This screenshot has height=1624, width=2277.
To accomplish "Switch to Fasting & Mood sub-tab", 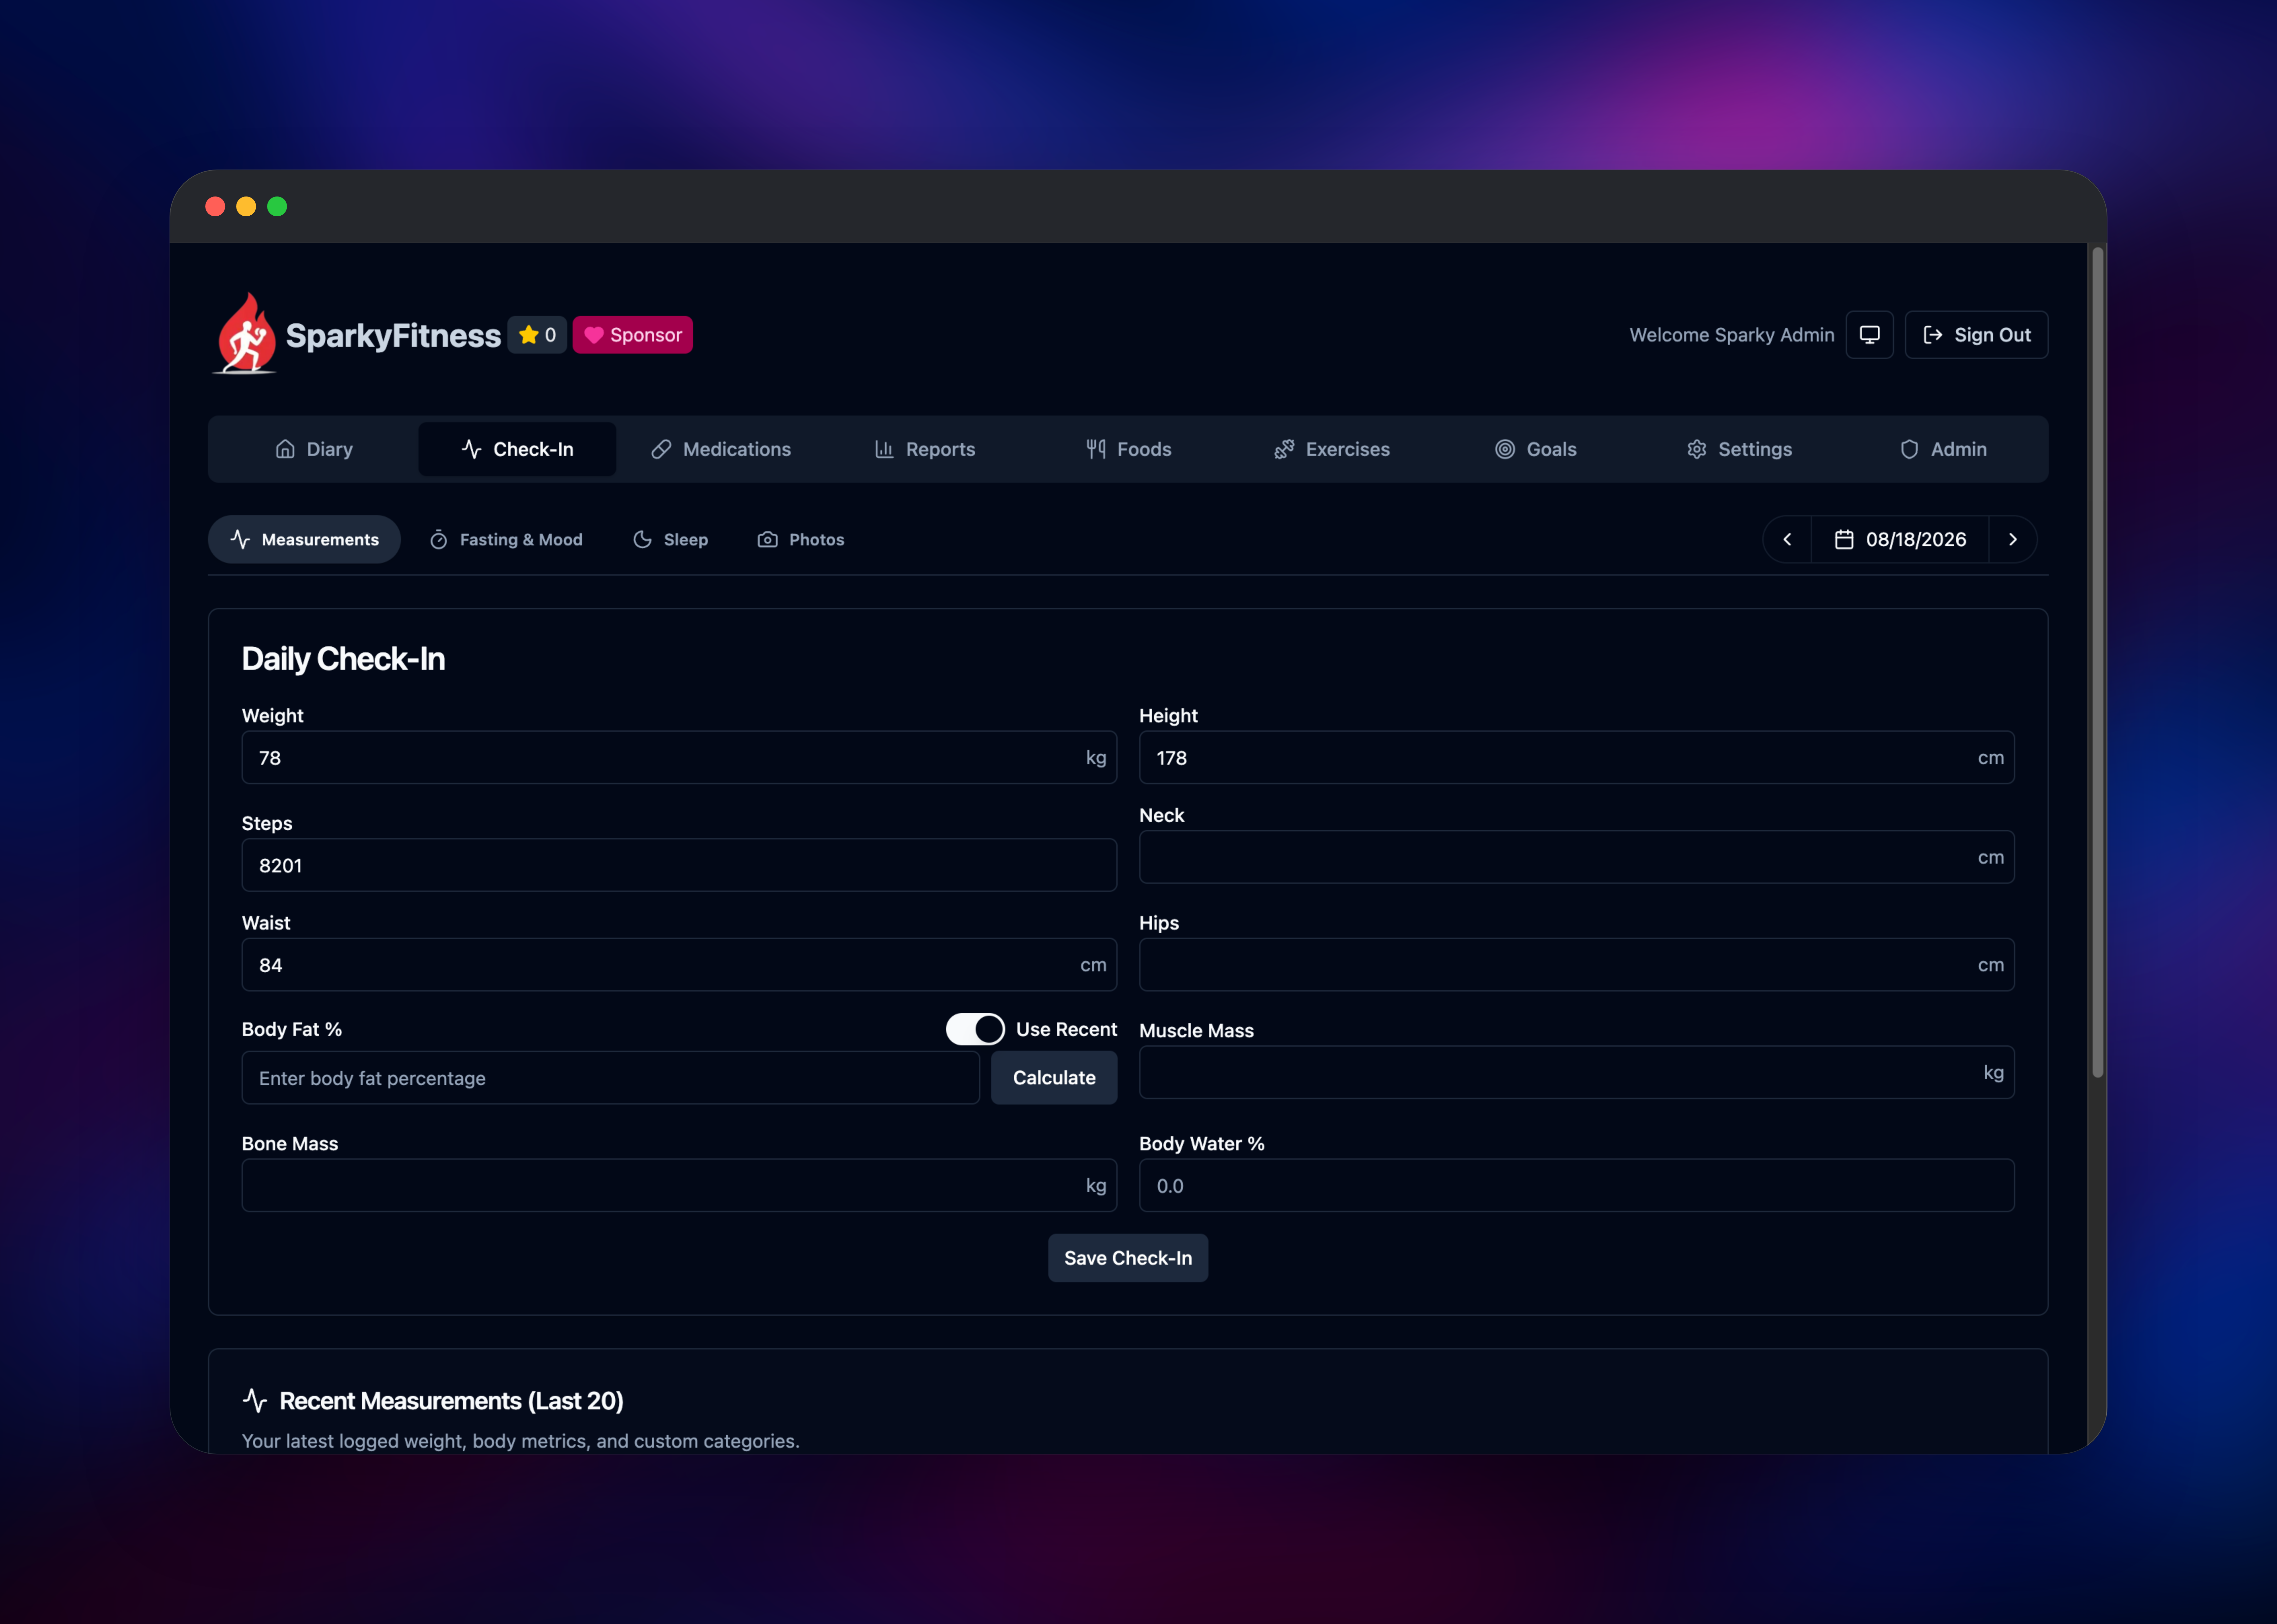I will tap(506, 540).
